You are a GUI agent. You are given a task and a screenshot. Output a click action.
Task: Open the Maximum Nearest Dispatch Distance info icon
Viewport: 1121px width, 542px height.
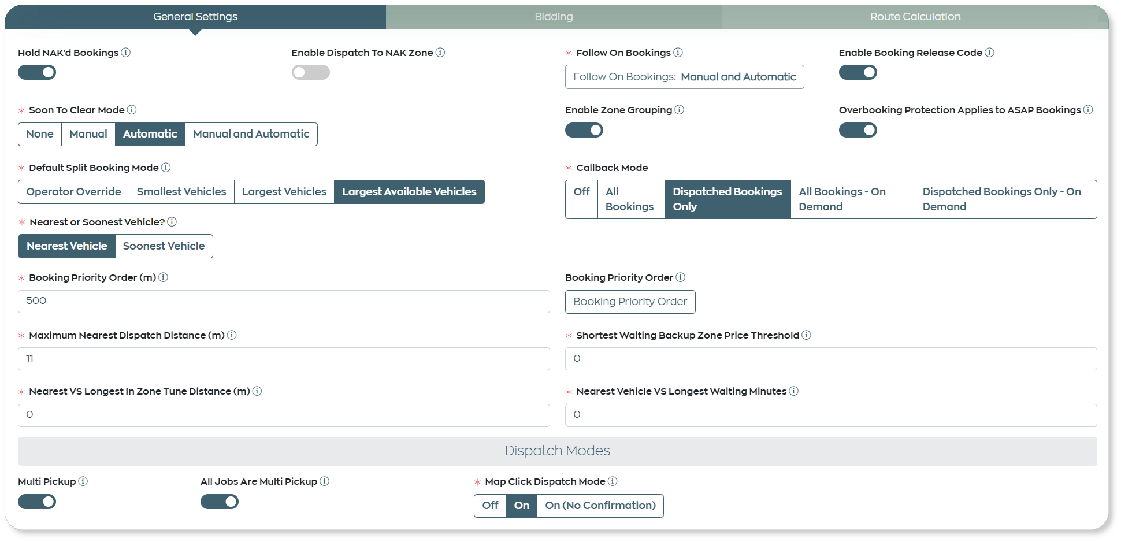[x=232, y=335]
